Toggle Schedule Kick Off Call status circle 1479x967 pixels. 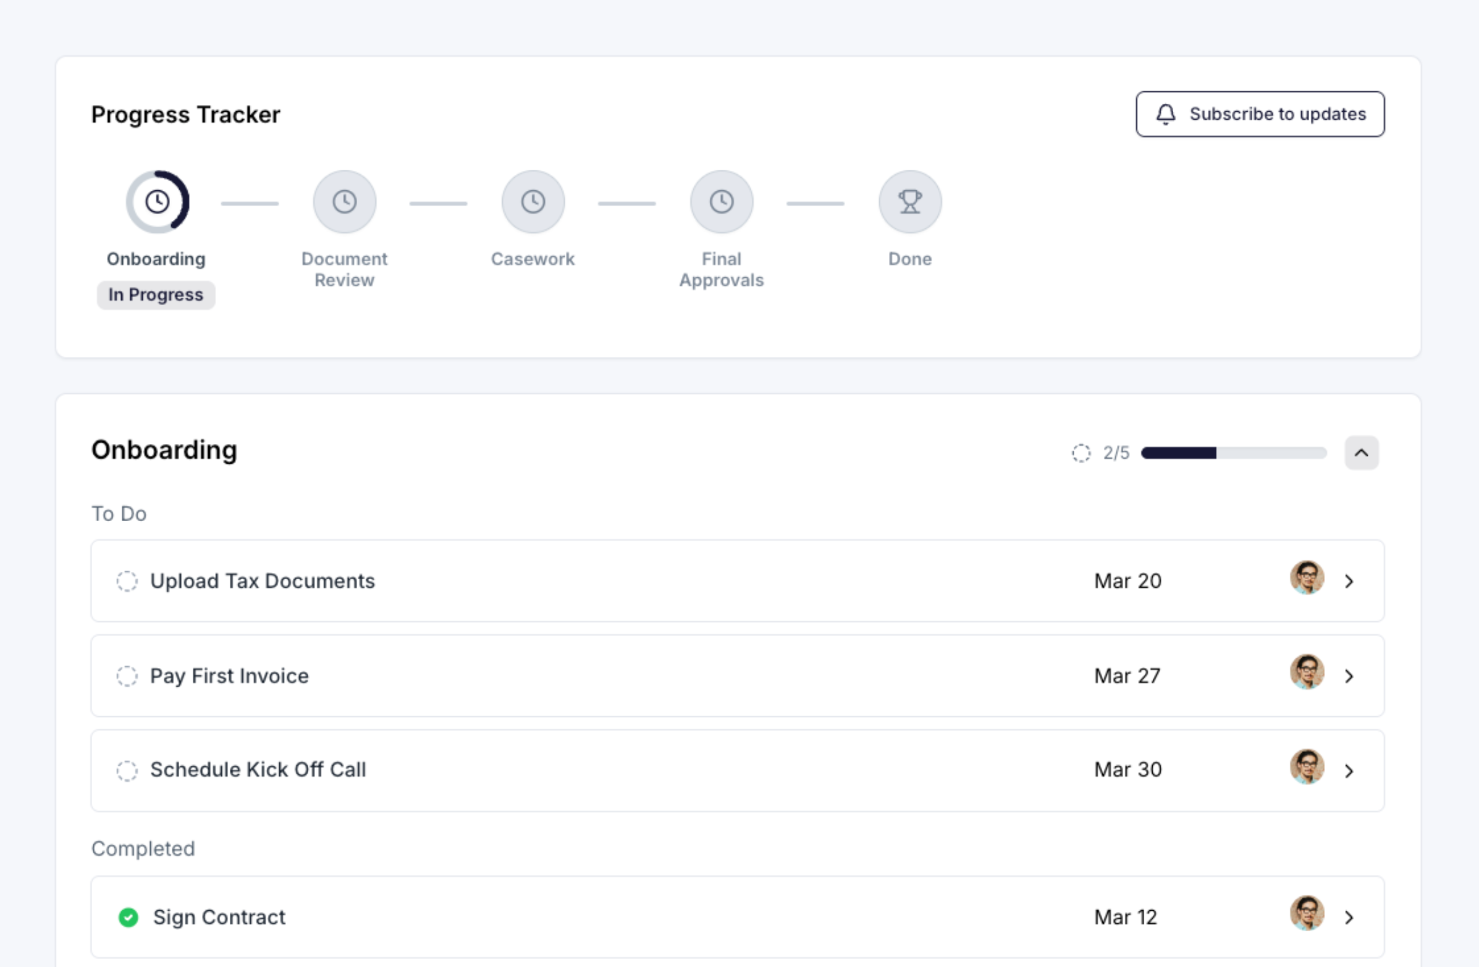pos(127,771)
